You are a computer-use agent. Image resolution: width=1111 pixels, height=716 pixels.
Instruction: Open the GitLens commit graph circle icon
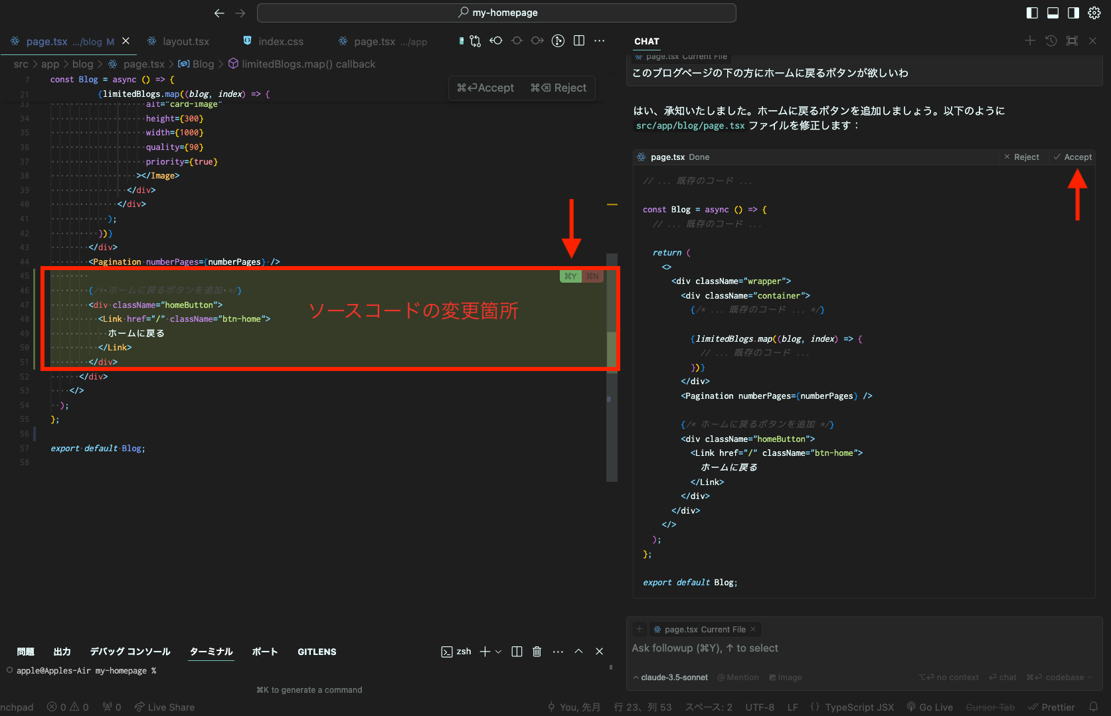point(558,41)
